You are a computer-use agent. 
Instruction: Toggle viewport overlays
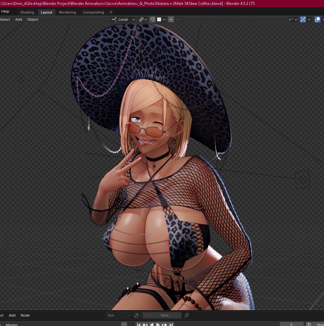tap(317, 19)
